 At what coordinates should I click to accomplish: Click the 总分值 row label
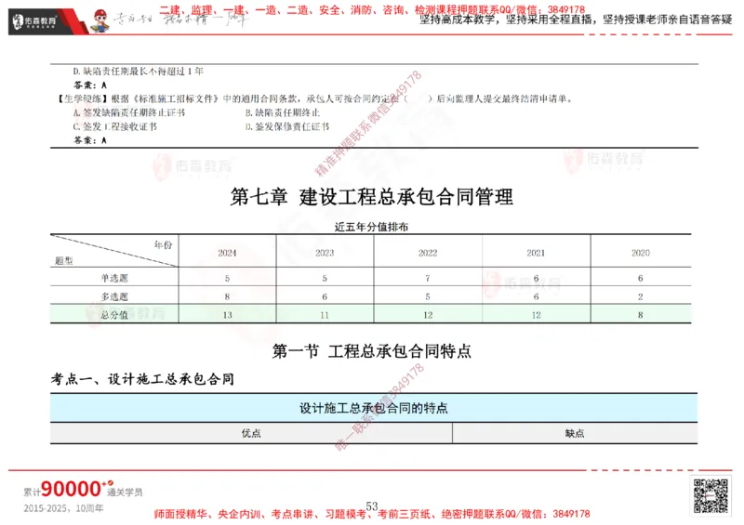click(114, 314)
